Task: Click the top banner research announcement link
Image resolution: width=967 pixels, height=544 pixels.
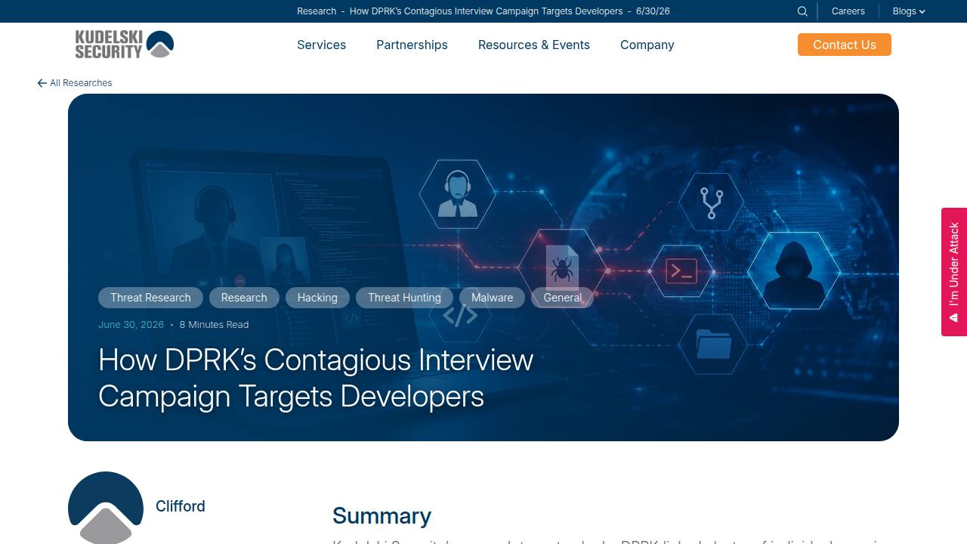Action: click(x=483, y=11)
